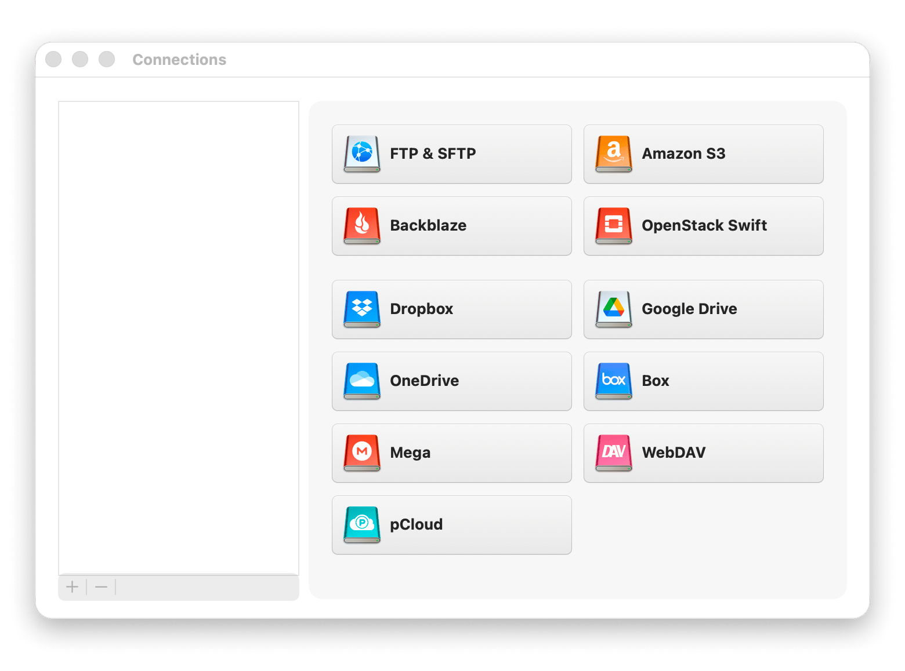Screen dimensions: 905x671
Task: Select the Amazon S3 label
Action: [x=683, y=154]
